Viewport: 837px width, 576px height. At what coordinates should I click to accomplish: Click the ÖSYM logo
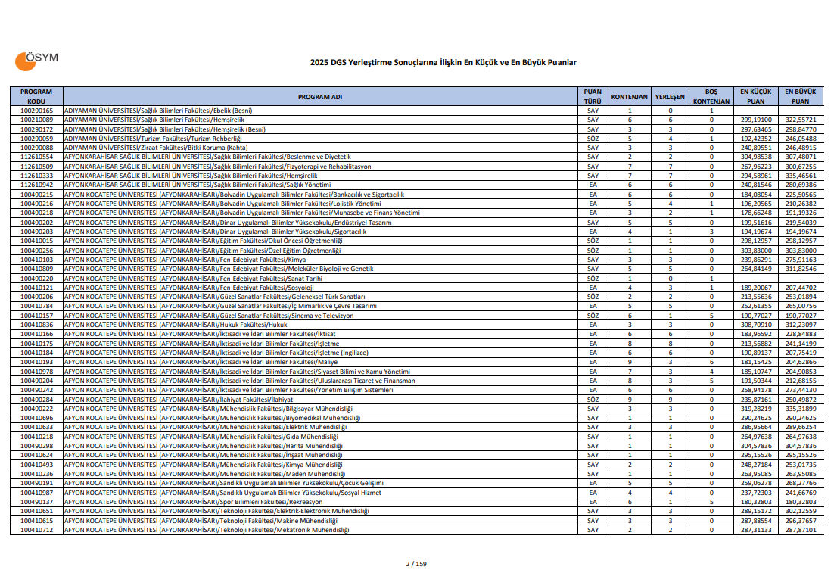(36, 61)
